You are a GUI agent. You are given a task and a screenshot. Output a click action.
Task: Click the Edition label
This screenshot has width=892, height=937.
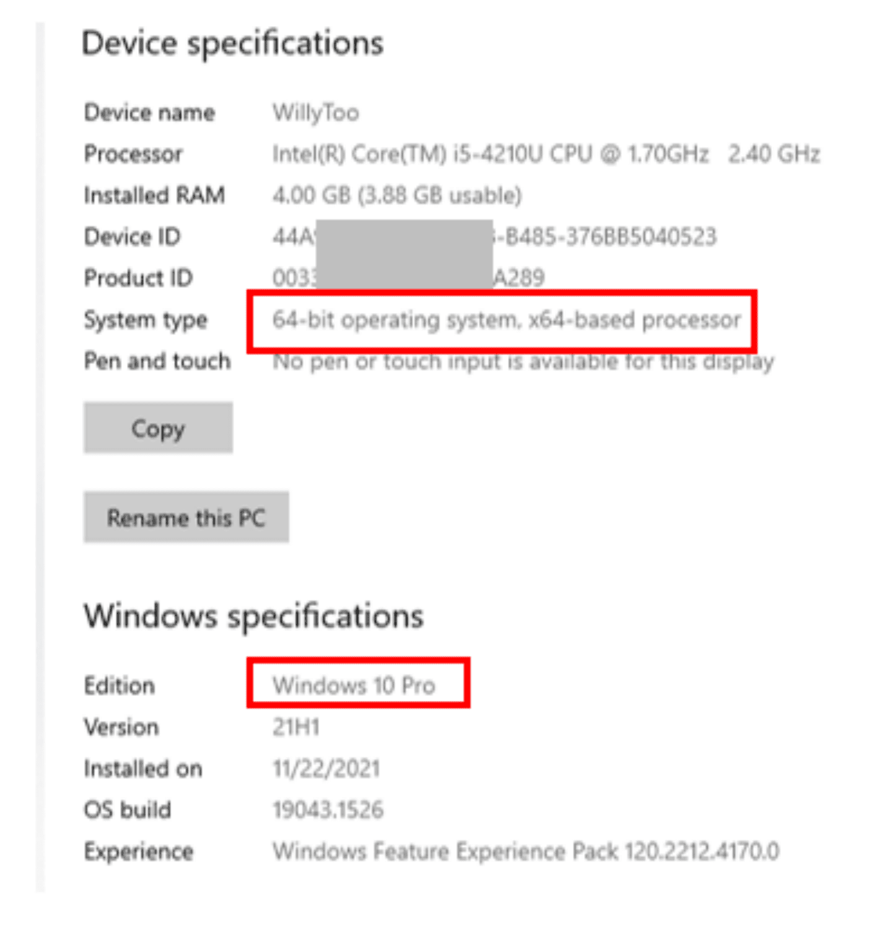coord(120,685)
